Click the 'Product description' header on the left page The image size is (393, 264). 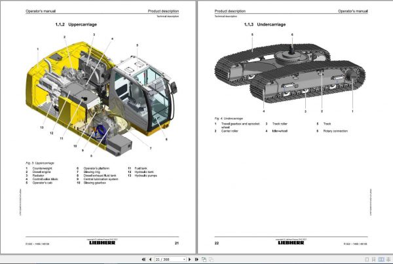(x=163, y=11)
